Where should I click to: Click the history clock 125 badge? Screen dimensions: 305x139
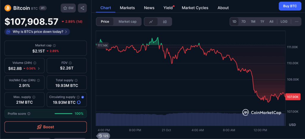pyautogui.click(x=103, y=136)
